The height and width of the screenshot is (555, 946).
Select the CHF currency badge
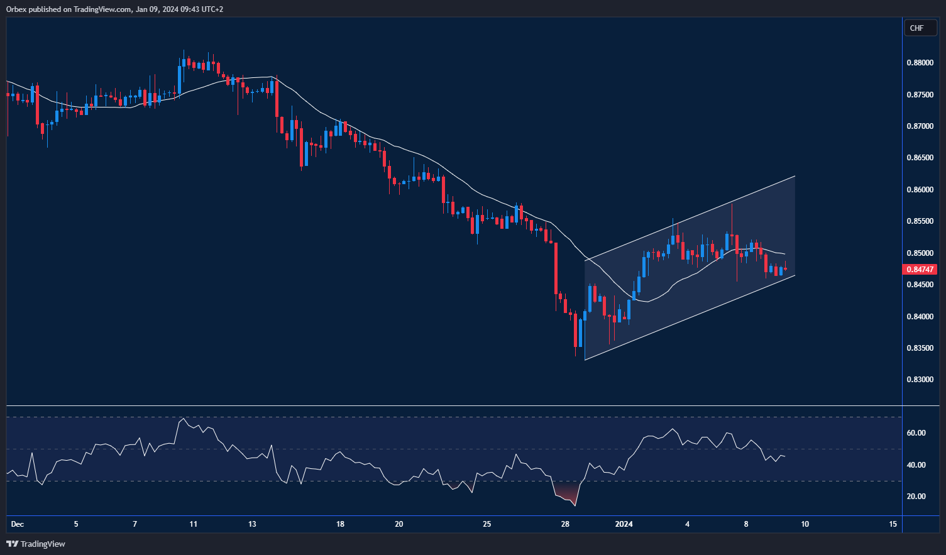pyautogui.click(x=920, y=28)
